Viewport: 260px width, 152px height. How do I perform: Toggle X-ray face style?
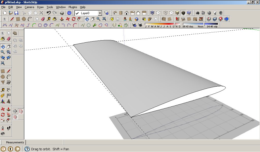152,13
